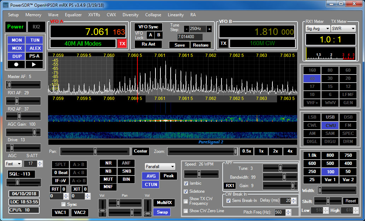Increase XIT offset stepper up arrow
365x221 pixels.
88,195
